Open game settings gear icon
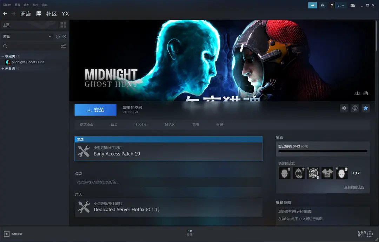379x242 pixels. pos(344,108)
